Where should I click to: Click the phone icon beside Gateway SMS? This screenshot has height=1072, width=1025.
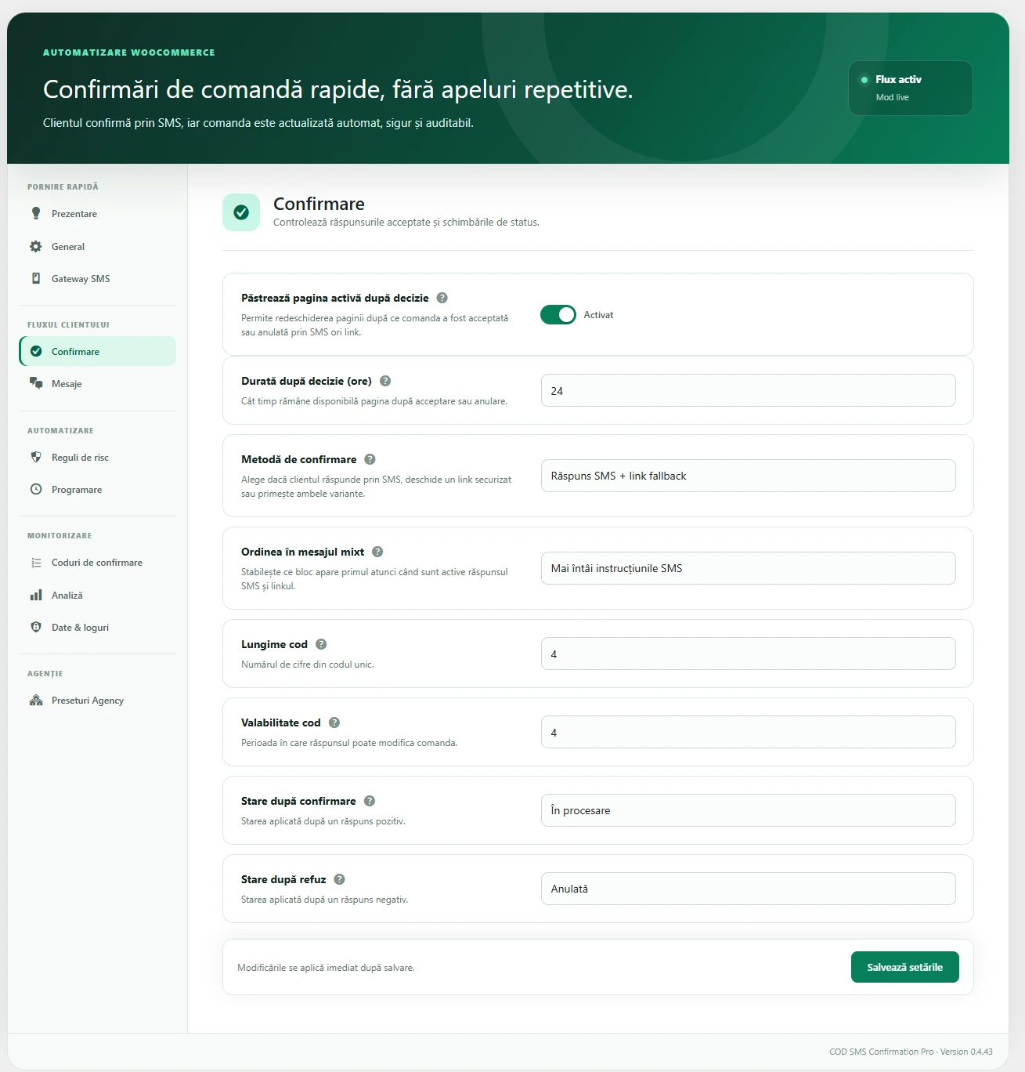click(36, 278)
